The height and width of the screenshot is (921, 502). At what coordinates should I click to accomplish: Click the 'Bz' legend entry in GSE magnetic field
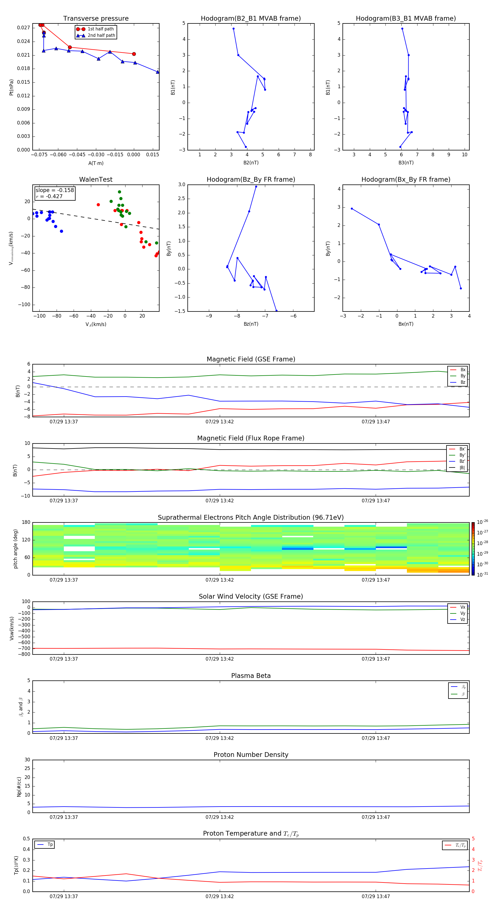tap(458, 382)
